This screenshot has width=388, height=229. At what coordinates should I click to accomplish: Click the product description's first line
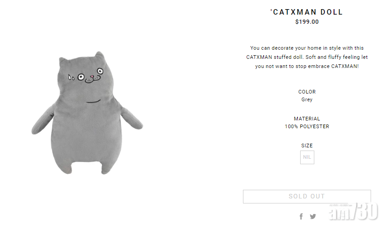(x=307, y=48)
